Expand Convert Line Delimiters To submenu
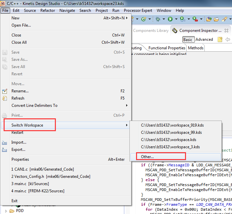This screenshot has height=214, width=232. (127, 106)
